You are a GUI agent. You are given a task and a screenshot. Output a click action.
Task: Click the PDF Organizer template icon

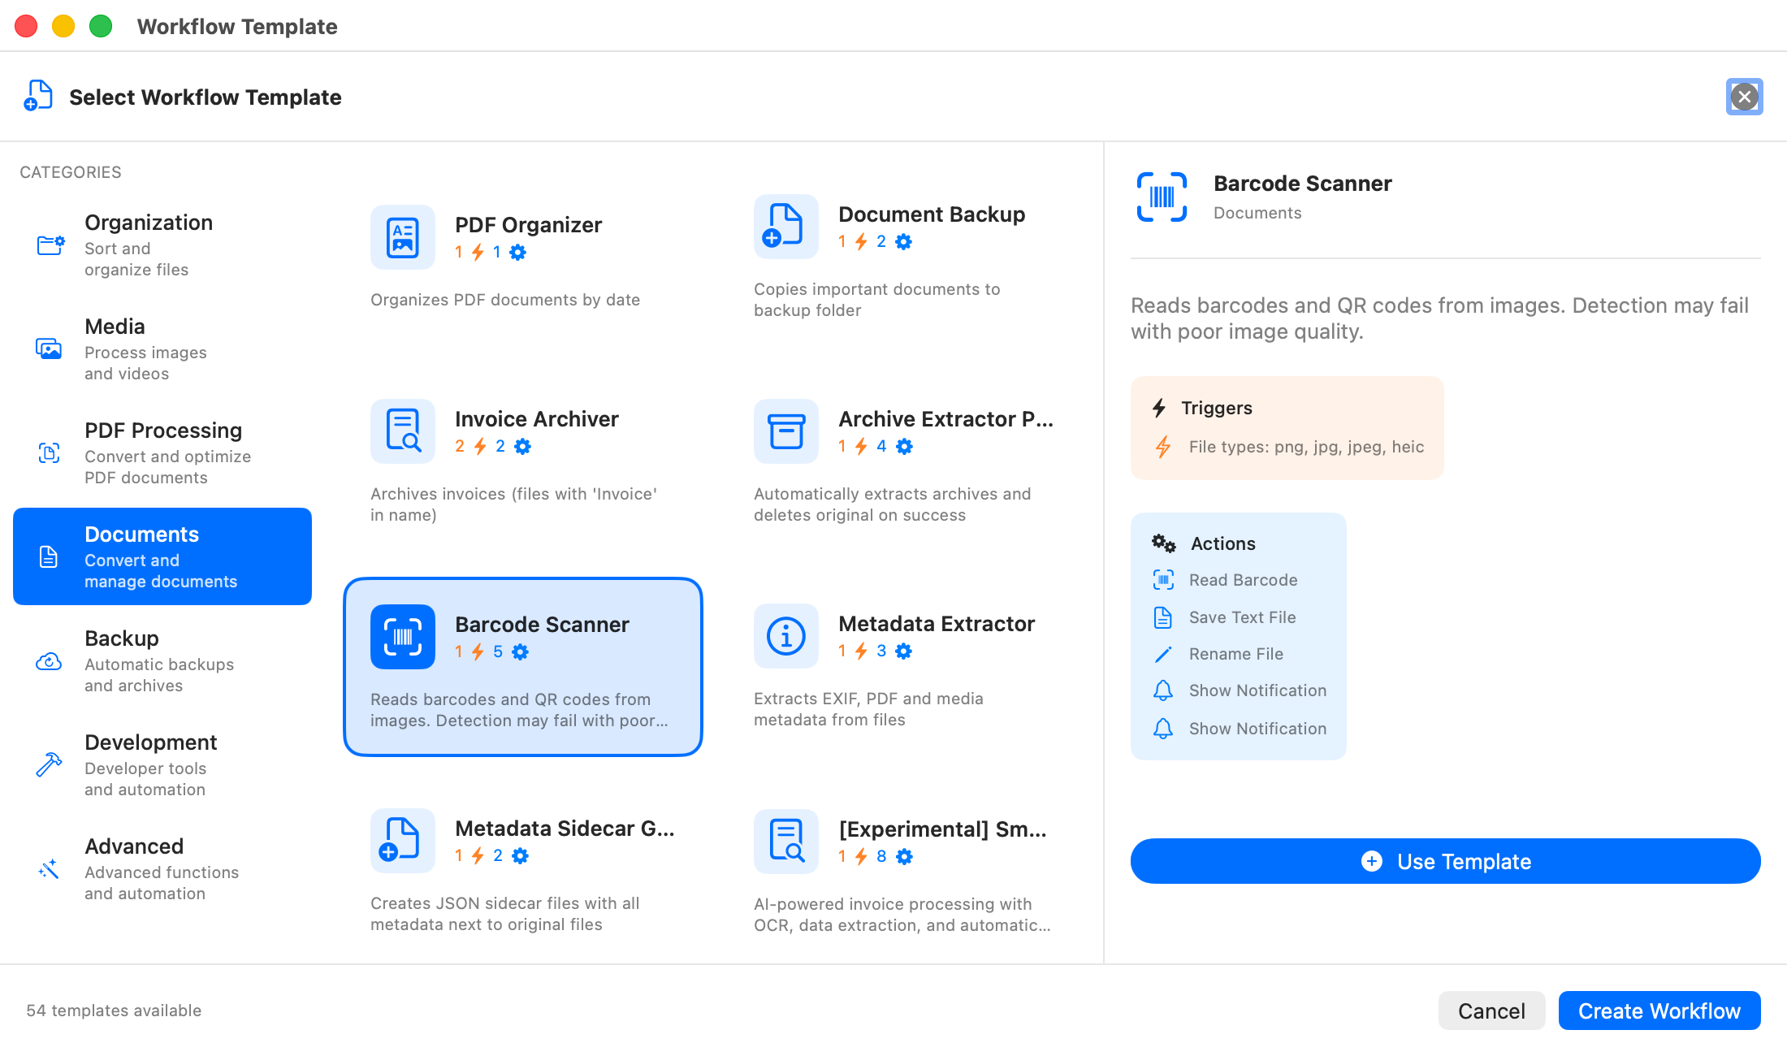pyautogui.click(x=403, y=237)
